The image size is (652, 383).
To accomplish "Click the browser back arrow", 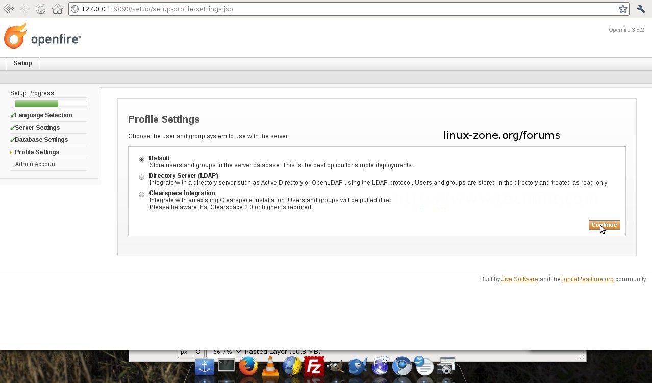I will [x=8, y=9].
